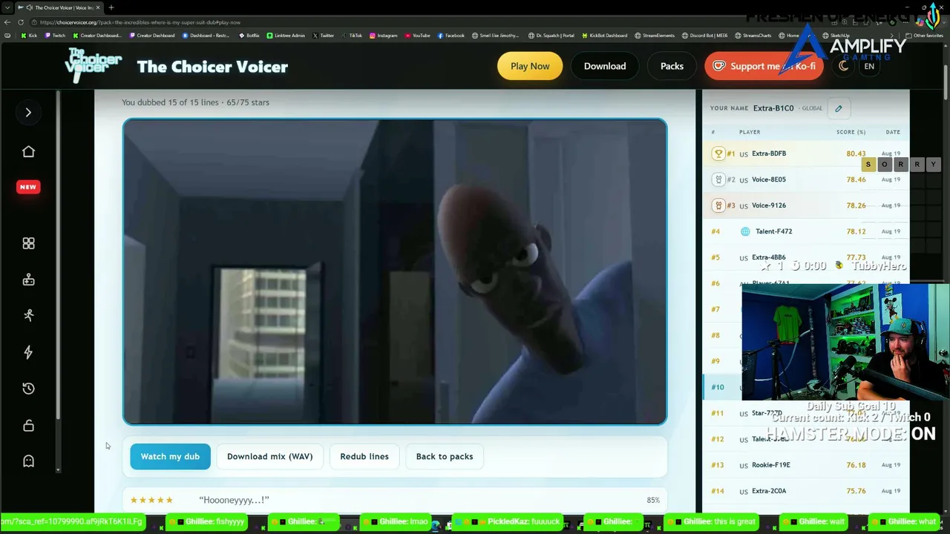Click the five-star rating of Hoooneyyyy line

click(x=151, y=501)
